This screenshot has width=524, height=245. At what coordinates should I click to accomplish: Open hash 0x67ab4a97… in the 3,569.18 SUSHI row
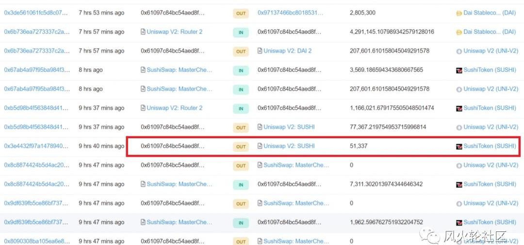tap(37, 70)
